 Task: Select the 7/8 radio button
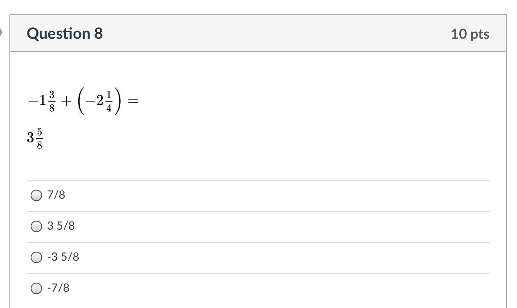[36, 195]
